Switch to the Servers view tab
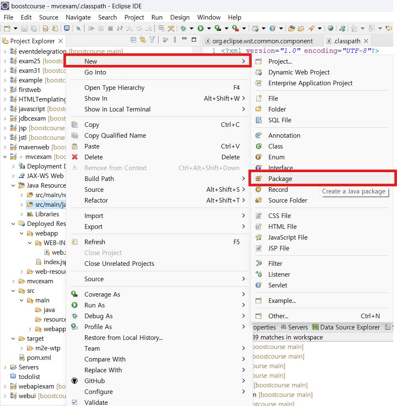Image resolution: width=397 pixels, height=406 pixels. coord(295,327)
